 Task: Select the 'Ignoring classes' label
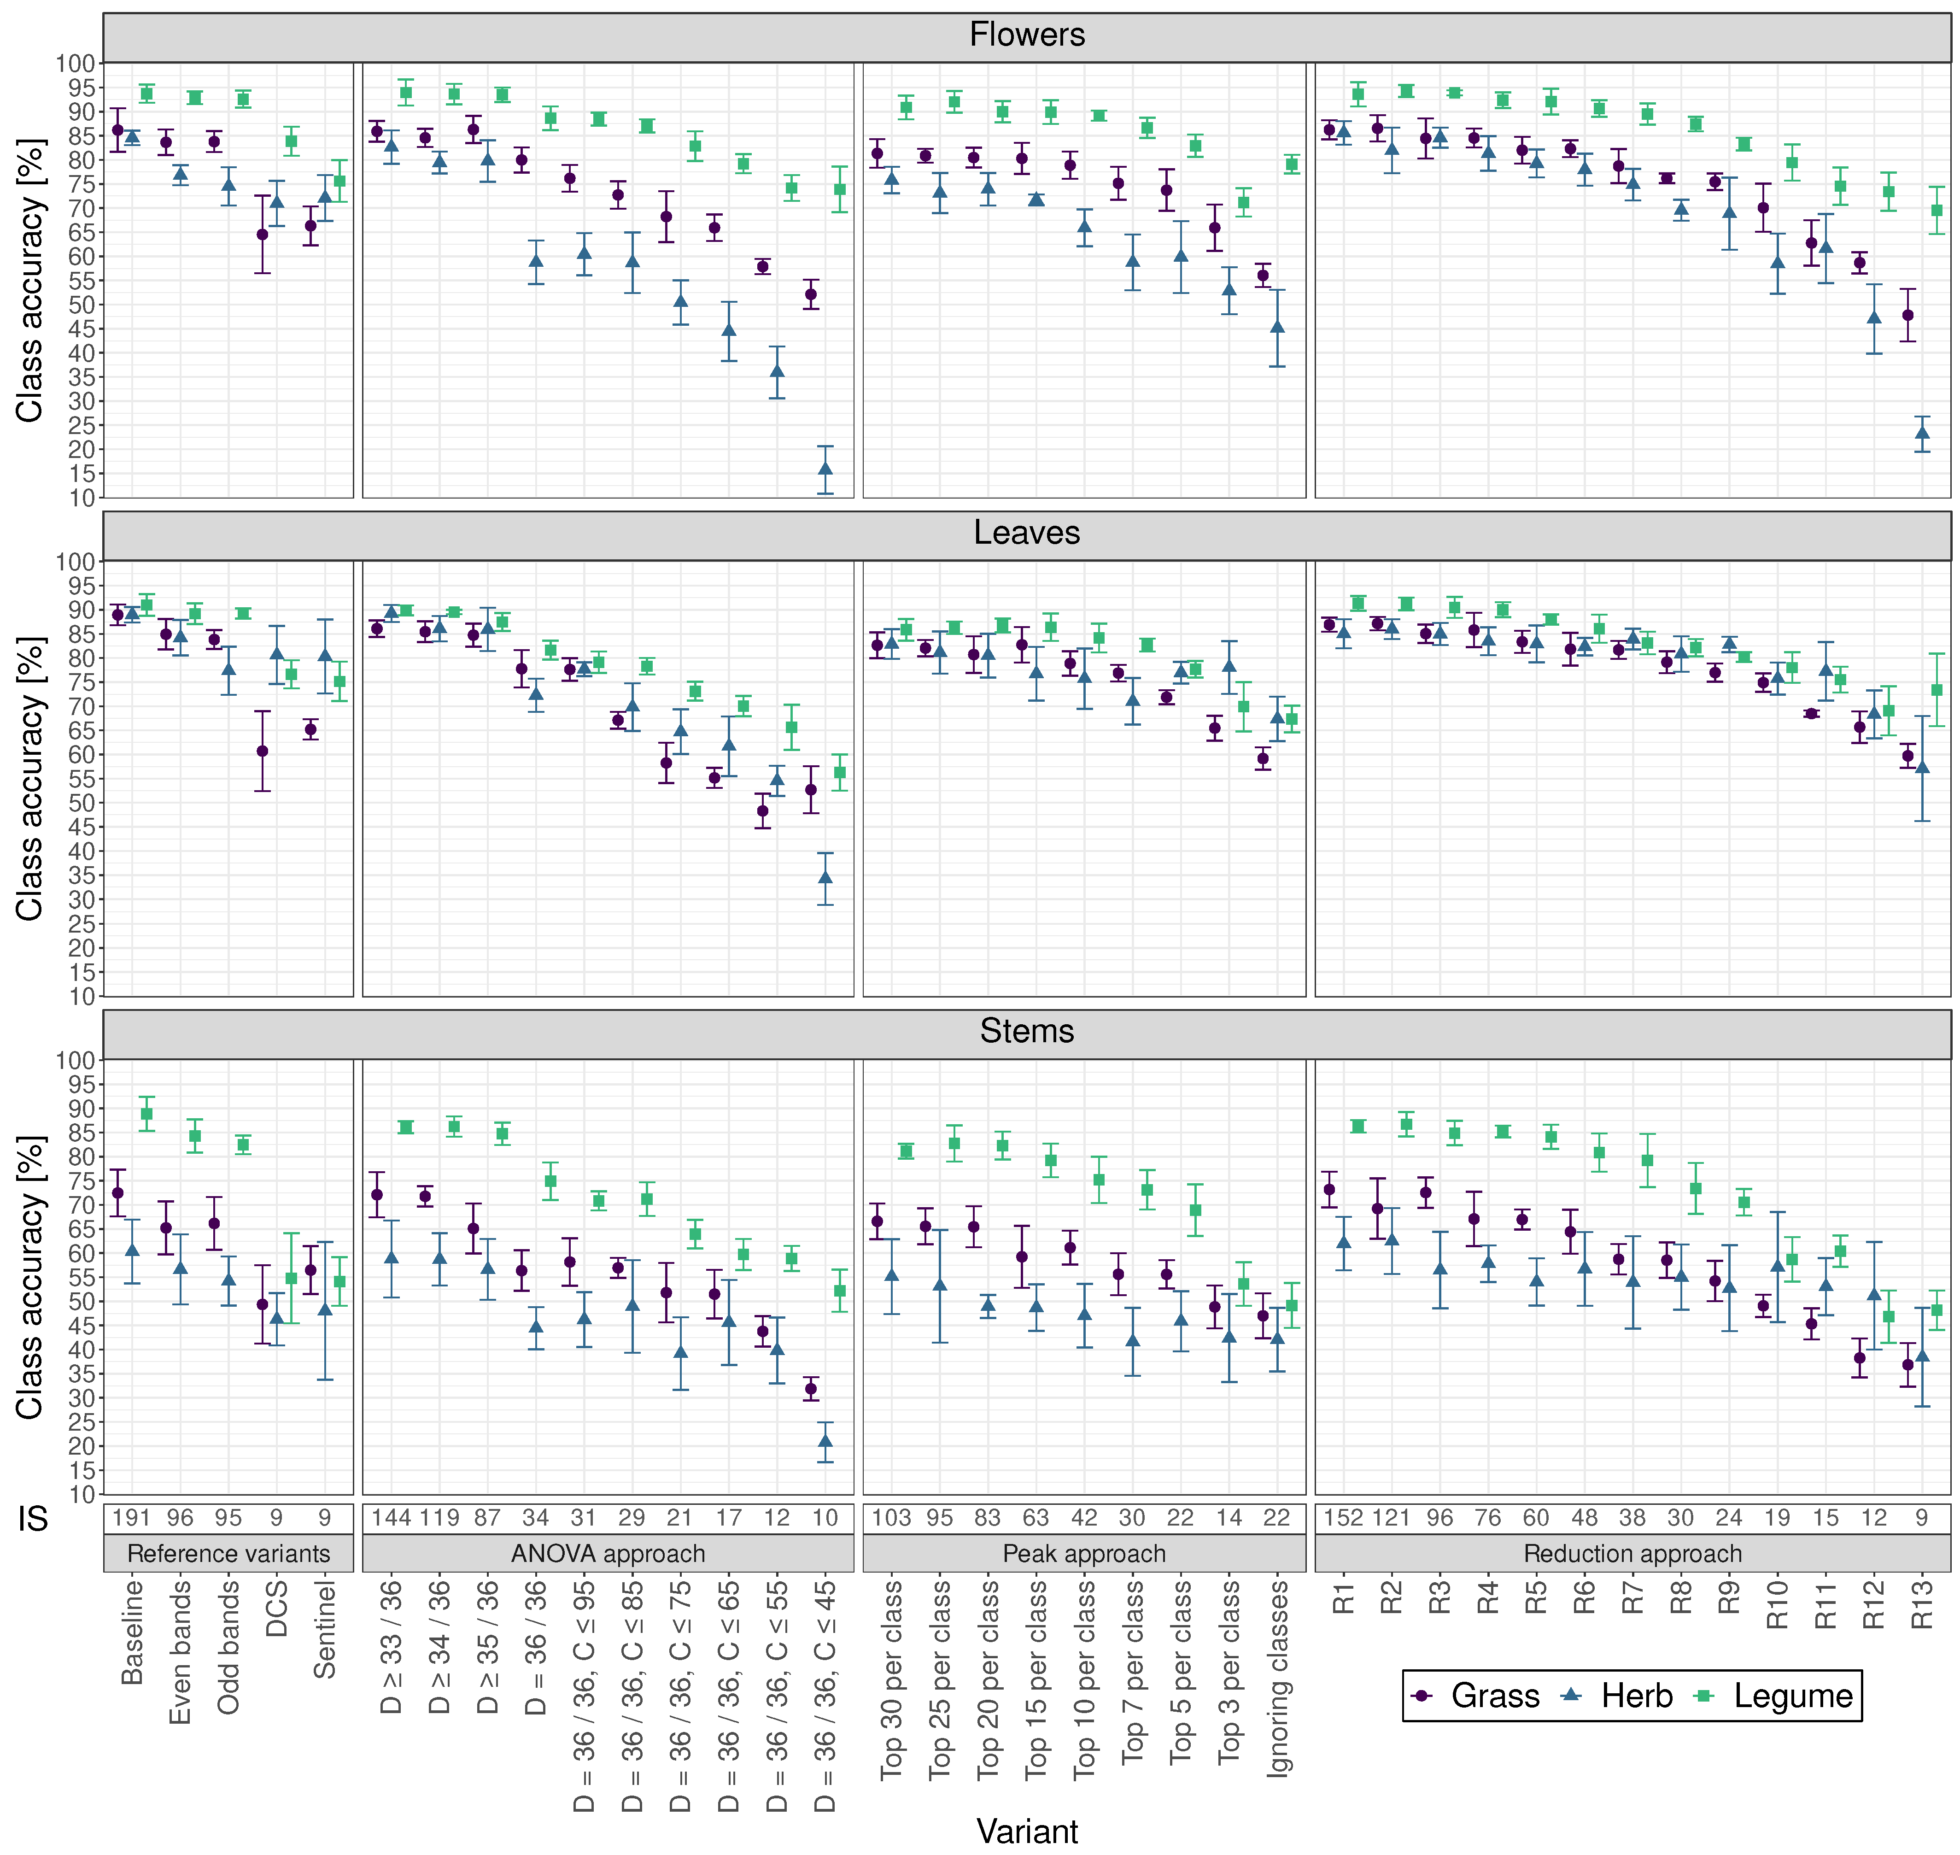pyautogui.click(x=1277, y=1679)
